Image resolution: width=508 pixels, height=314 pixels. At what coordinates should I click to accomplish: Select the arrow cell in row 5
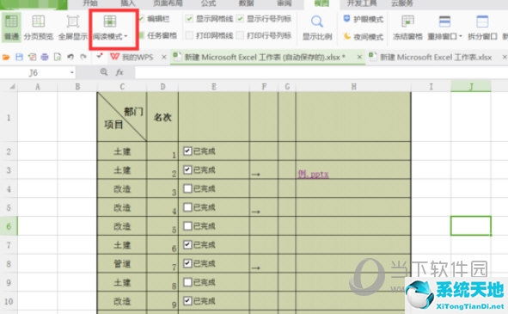coord(264,207)
